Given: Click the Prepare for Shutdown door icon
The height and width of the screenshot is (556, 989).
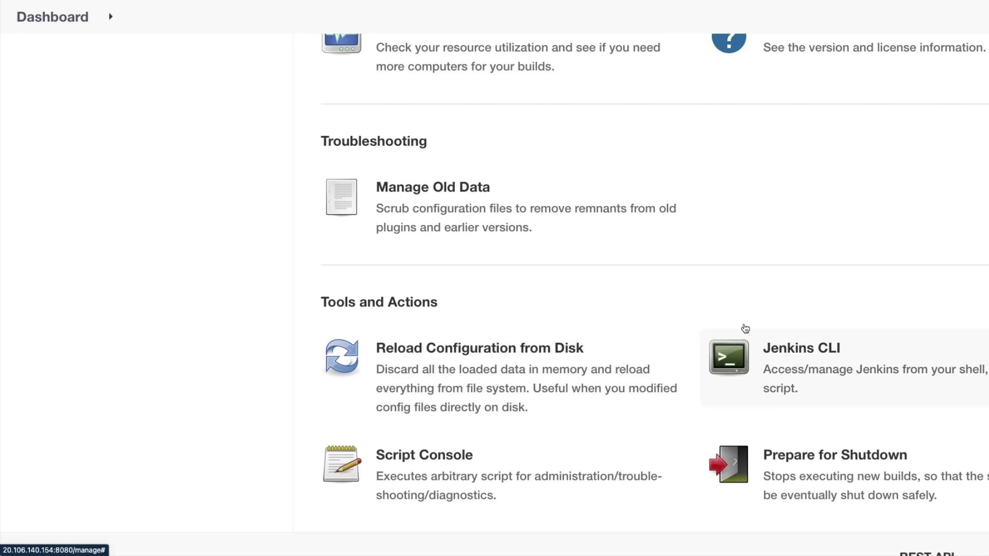Looking at the screenshot, I should pyautogui.click(x=728, y=464).
